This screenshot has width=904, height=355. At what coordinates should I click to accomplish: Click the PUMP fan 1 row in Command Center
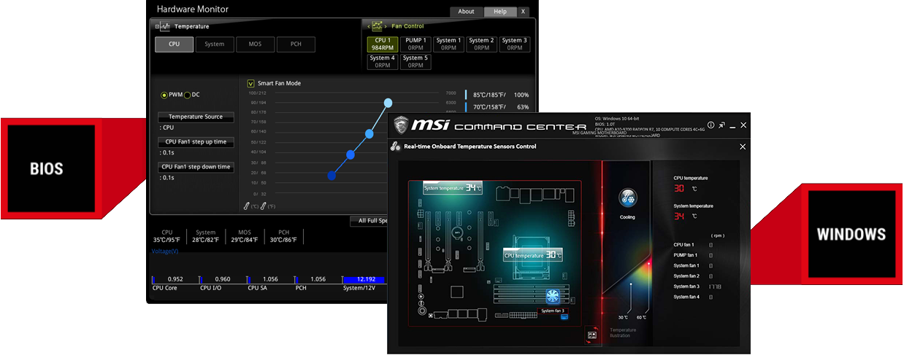pos(694,255)
